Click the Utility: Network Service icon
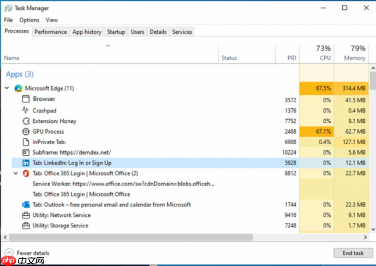 (x=26, y=215)
